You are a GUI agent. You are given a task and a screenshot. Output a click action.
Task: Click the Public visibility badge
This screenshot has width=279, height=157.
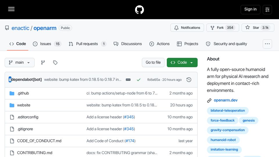65,28
